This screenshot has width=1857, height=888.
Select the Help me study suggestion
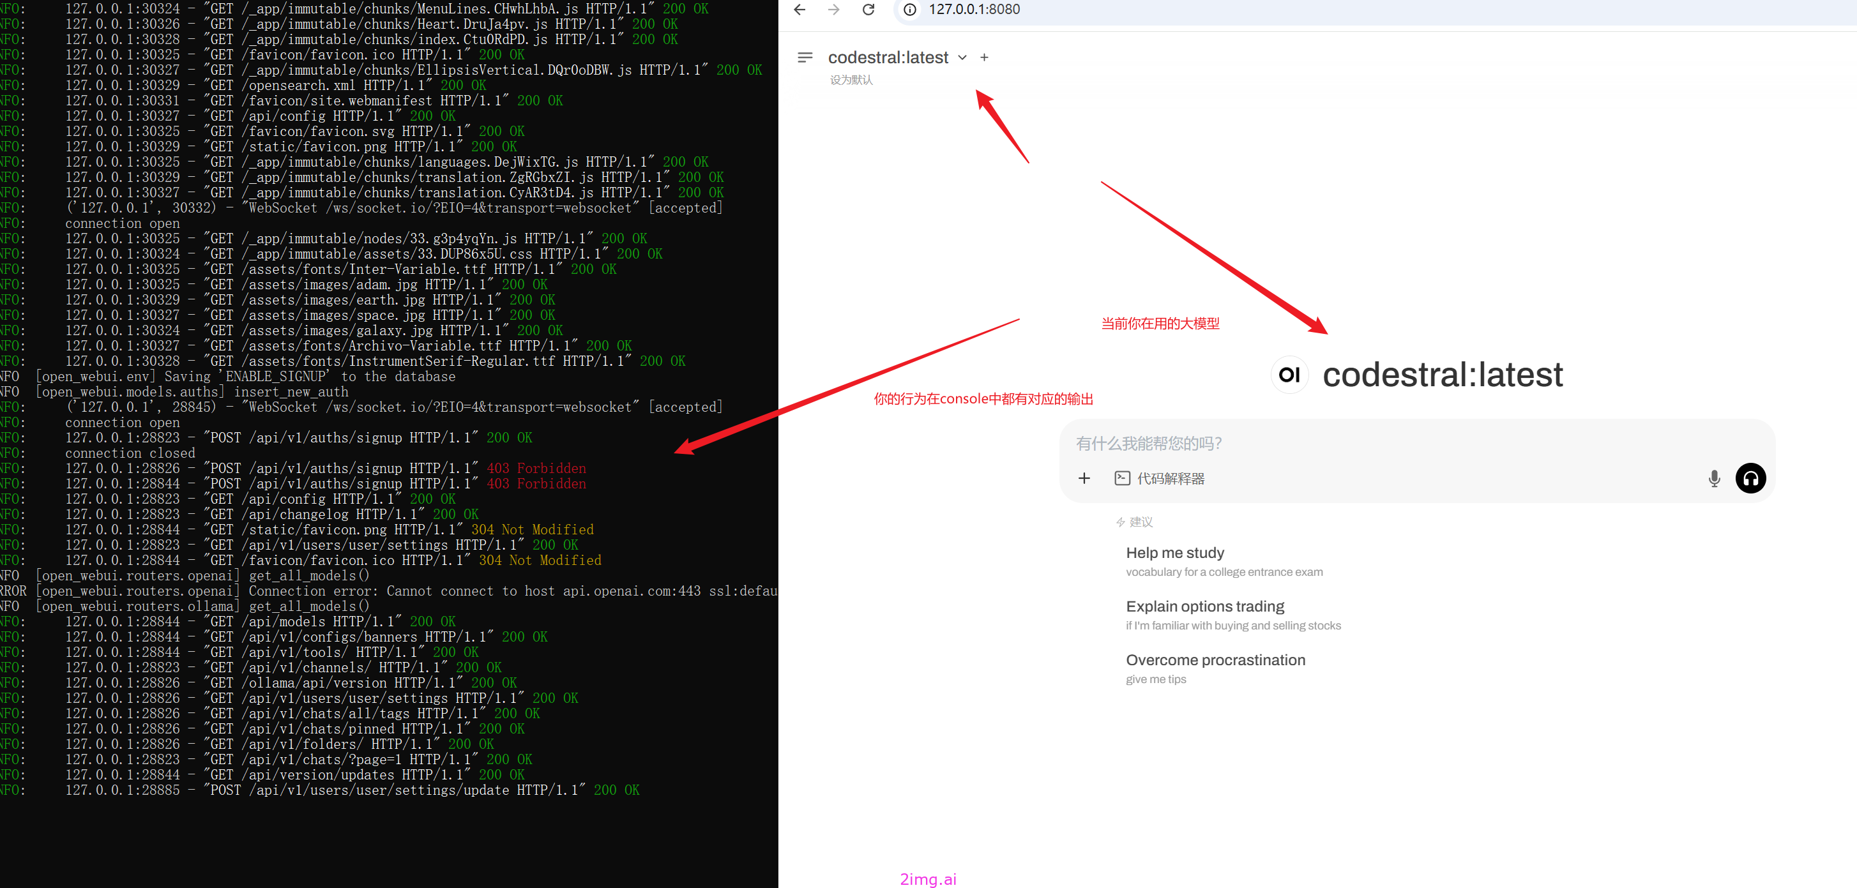(x=1224, y=562)
